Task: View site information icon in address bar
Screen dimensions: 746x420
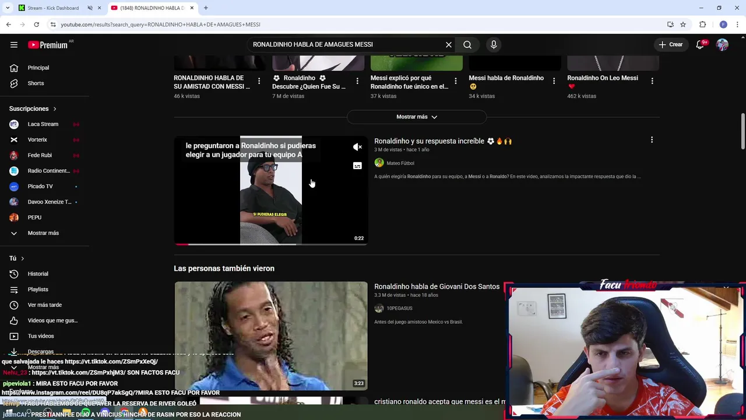Action: click(x=53, y=24)
